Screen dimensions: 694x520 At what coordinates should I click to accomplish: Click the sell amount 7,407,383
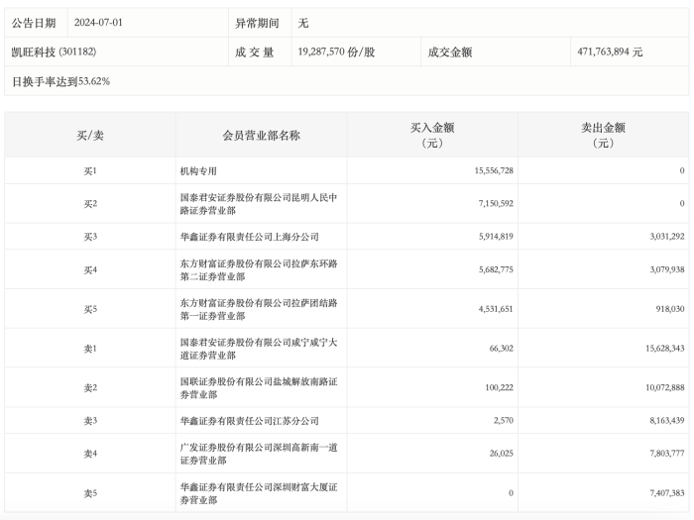667,492
